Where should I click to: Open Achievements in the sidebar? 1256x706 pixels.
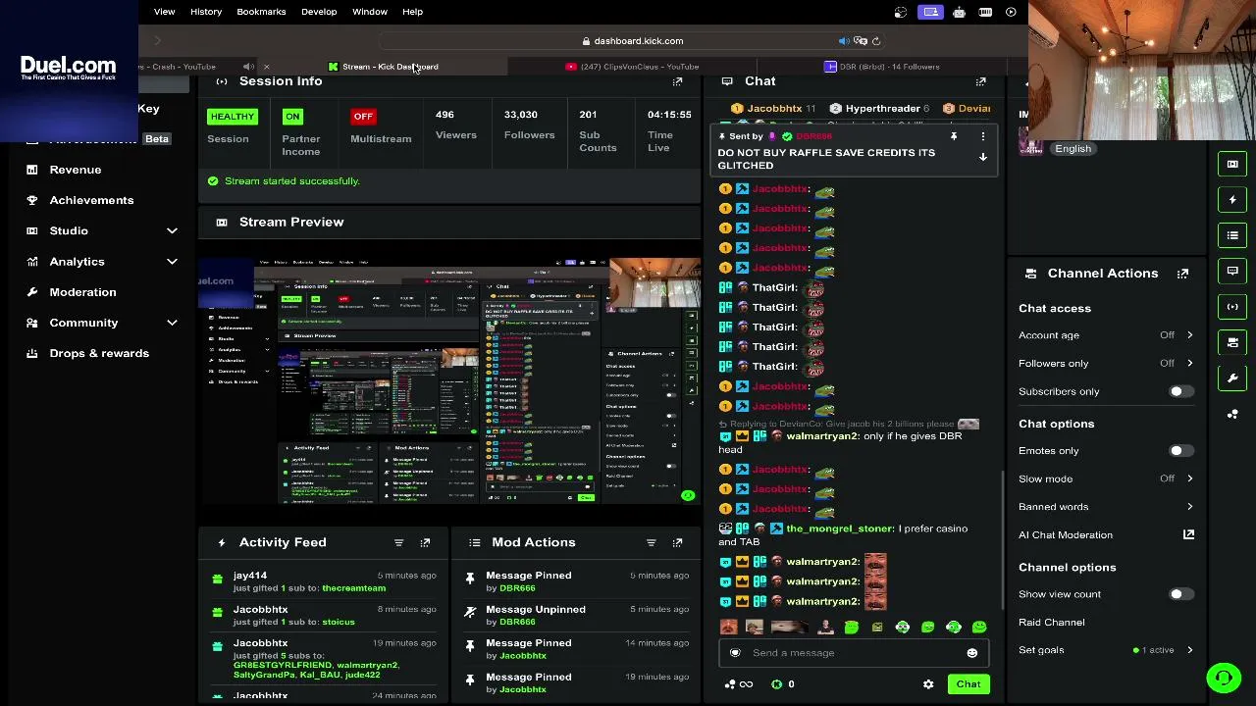(91, 200)
